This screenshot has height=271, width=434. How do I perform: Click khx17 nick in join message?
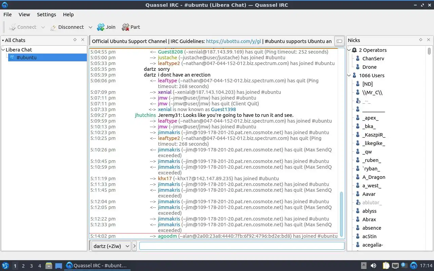tap(165, 179)
